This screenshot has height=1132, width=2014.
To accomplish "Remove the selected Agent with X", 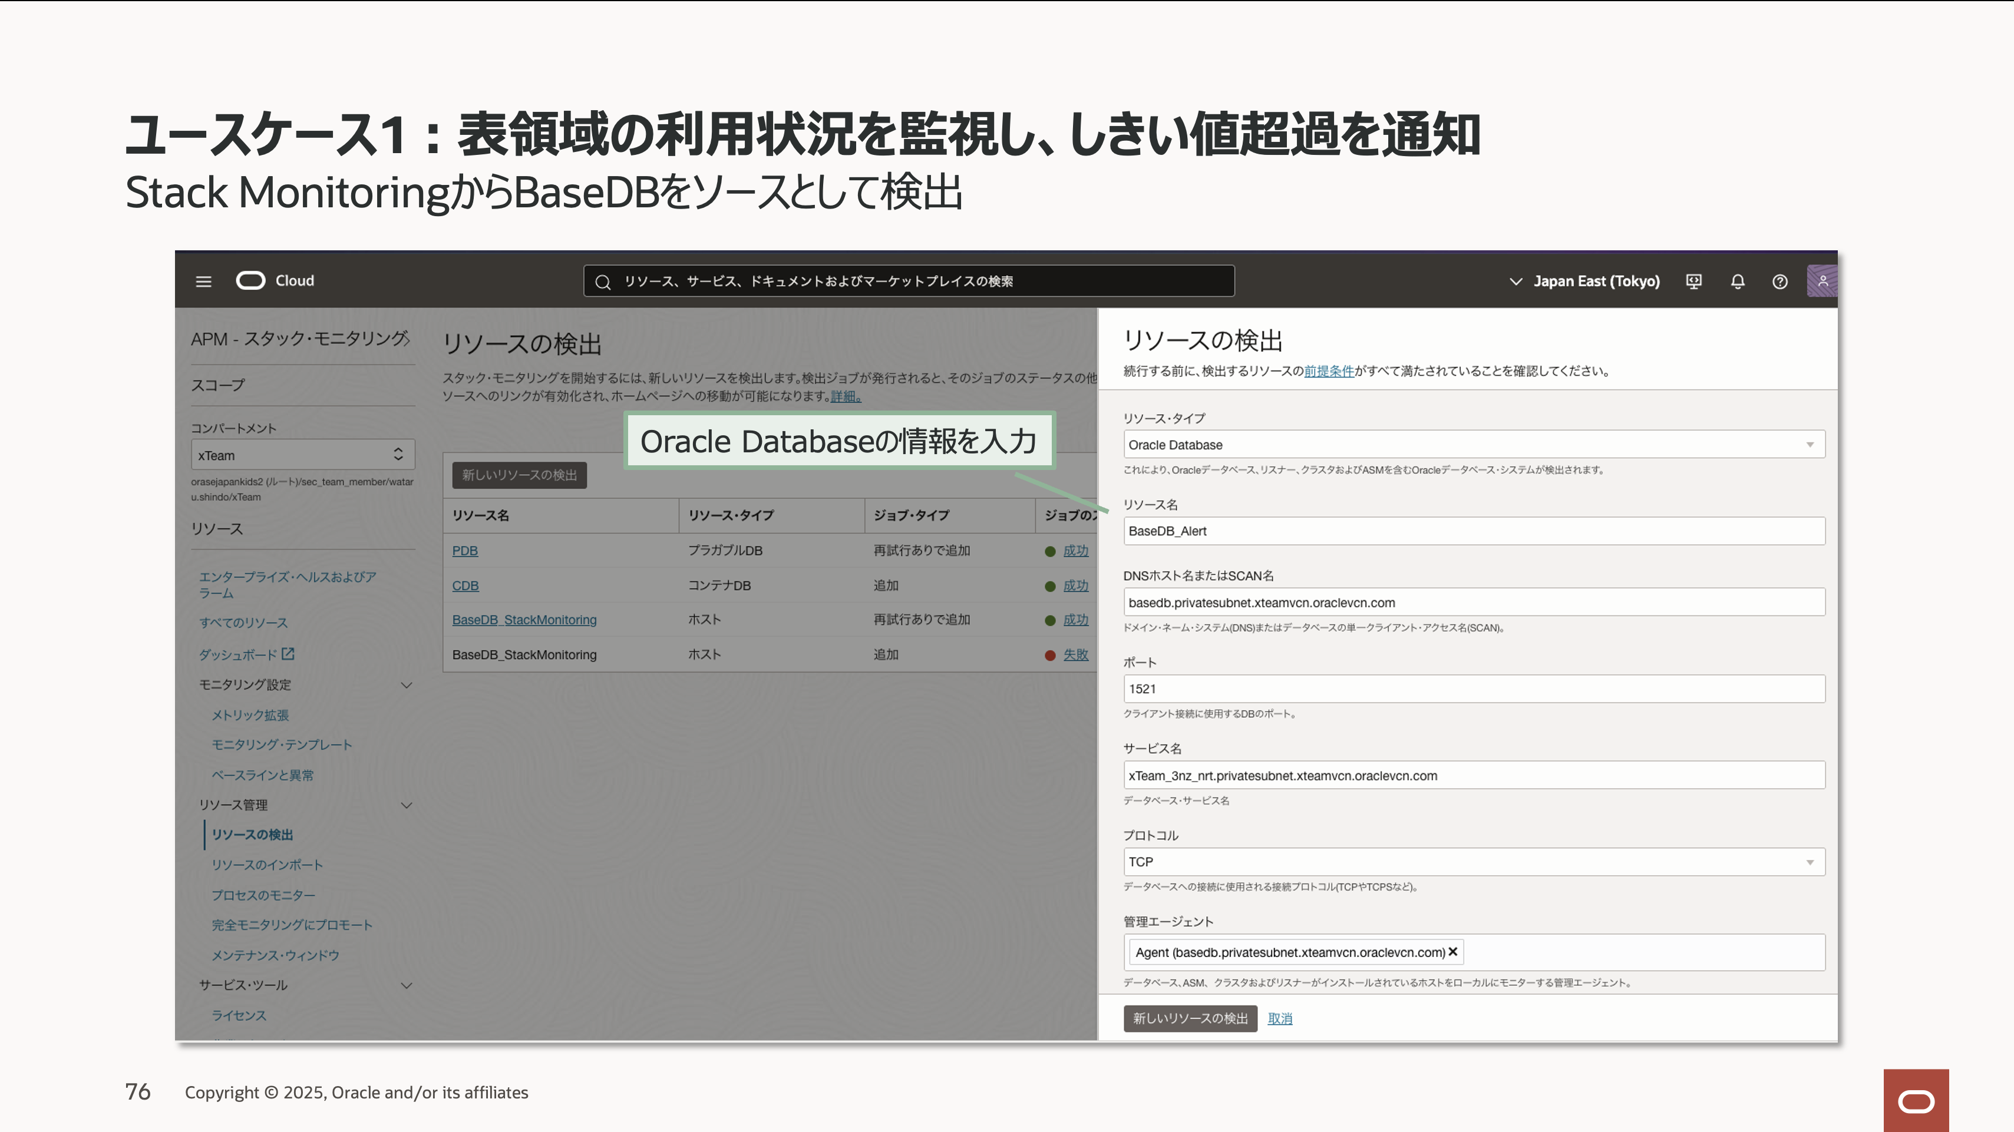I will coord(1452,952).
